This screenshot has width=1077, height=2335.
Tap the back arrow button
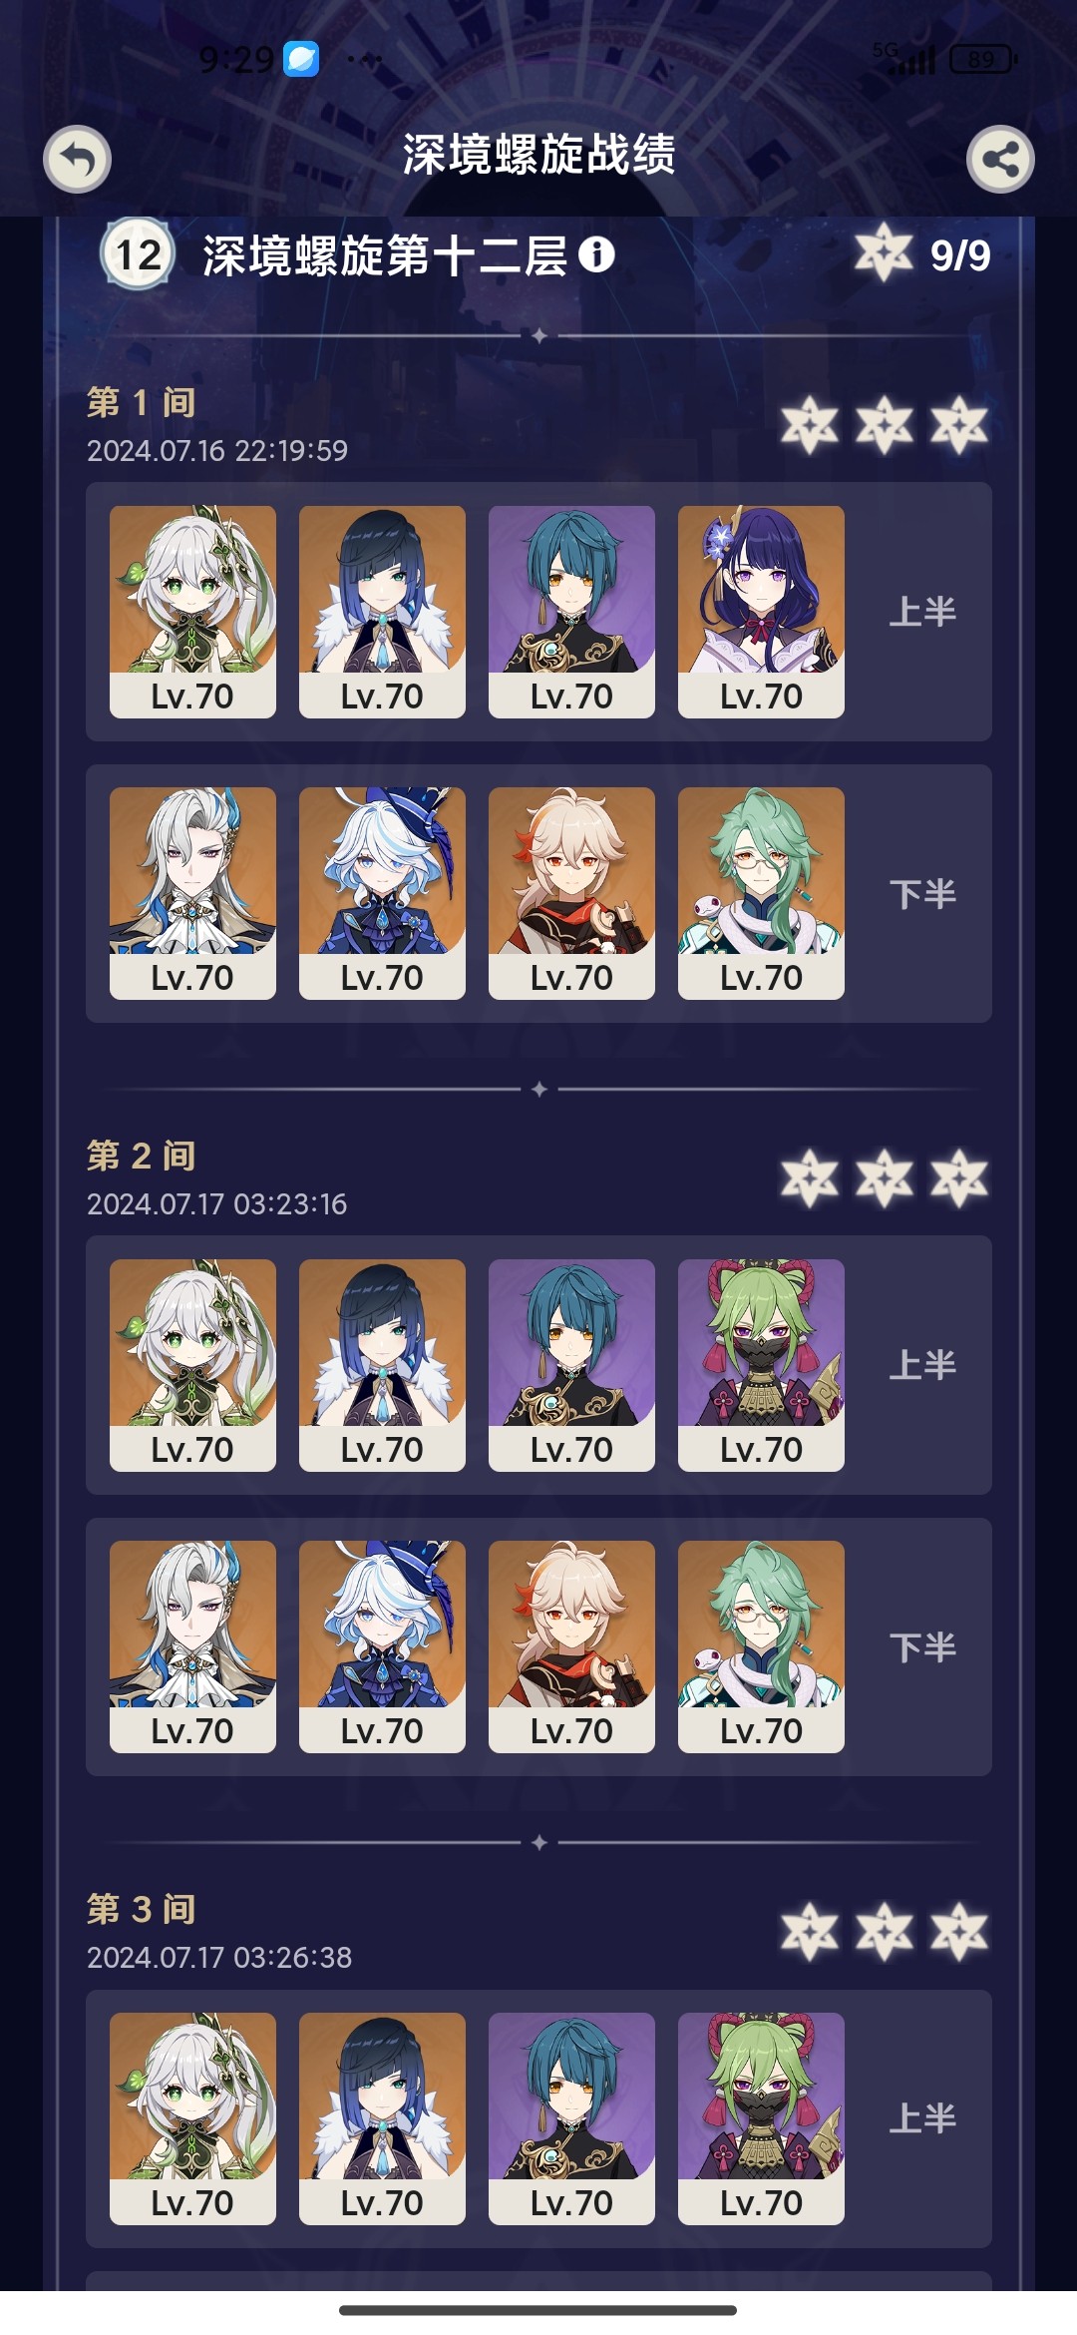tap(77, 159)
